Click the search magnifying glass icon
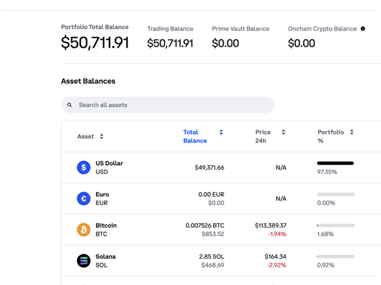Screen dimensions: 381x285 [70, 104]
